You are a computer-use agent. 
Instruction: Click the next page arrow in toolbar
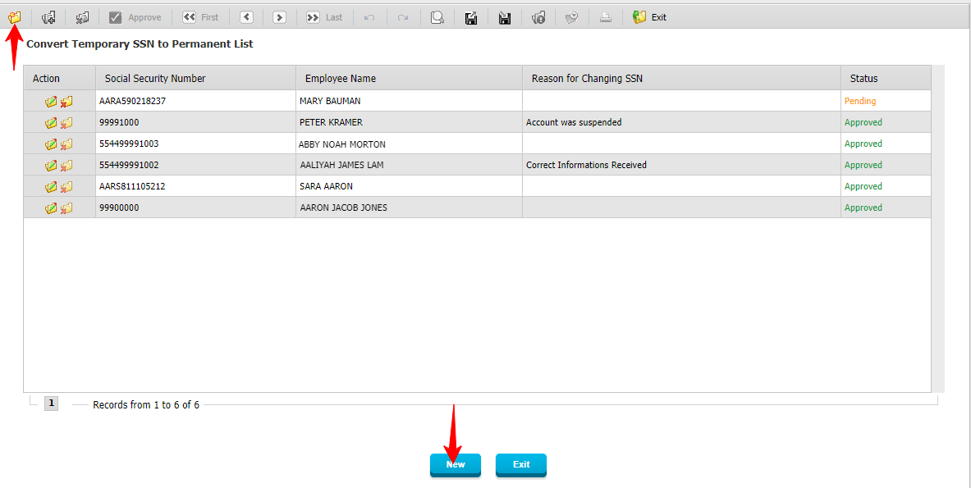tap(278, 16)
